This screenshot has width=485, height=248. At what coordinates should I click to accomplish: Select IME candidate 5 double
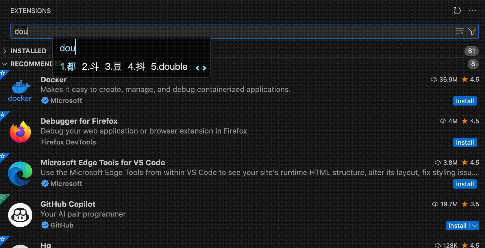pyautogui.click(x=169, y=67)
